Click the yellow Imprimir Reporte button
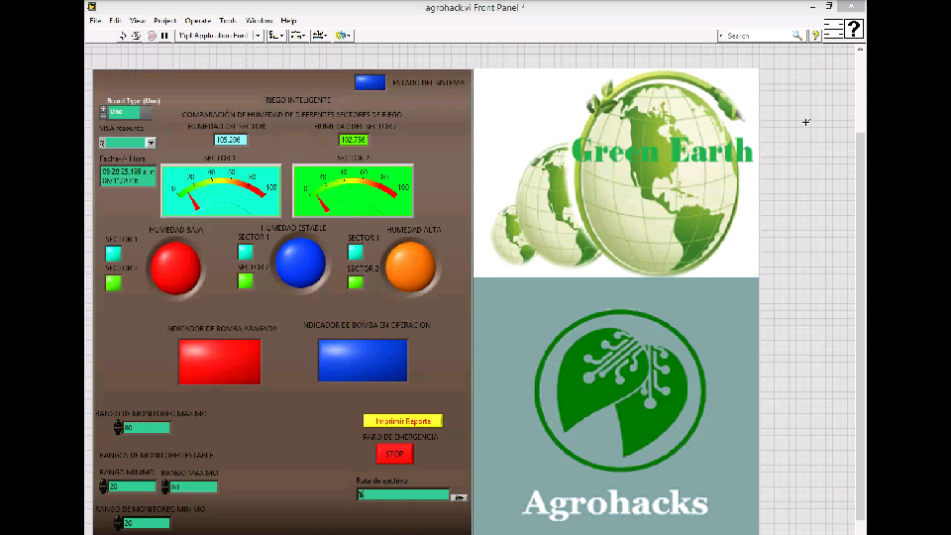The image size is (951, 535). coord(403,421)
